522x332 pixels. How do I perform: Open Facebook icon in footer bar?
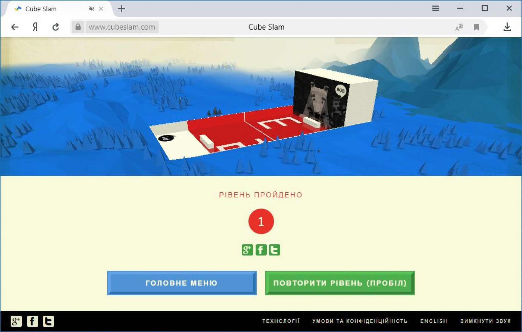[x=32, y=321]
